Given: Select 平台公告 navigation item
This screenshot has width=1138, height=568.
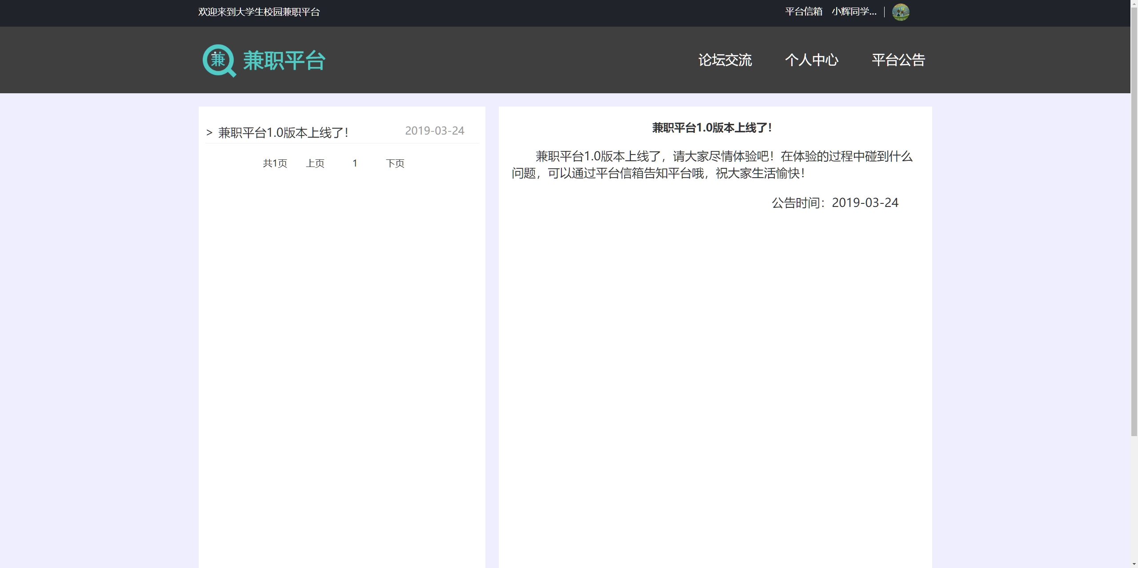Looking at the screenshot, I should coord(898,60).
